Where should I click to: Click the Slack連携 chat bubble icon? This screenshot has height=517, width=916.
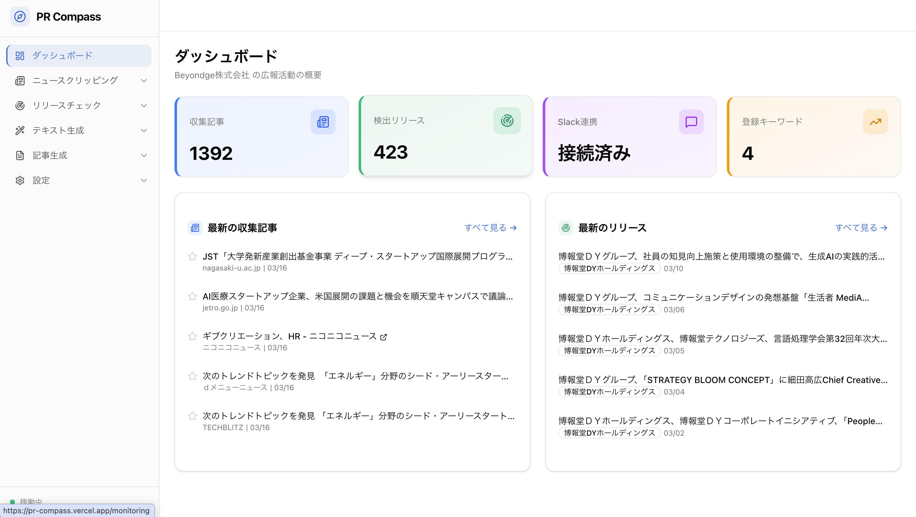pyautogui.click(x=691, y=122)
